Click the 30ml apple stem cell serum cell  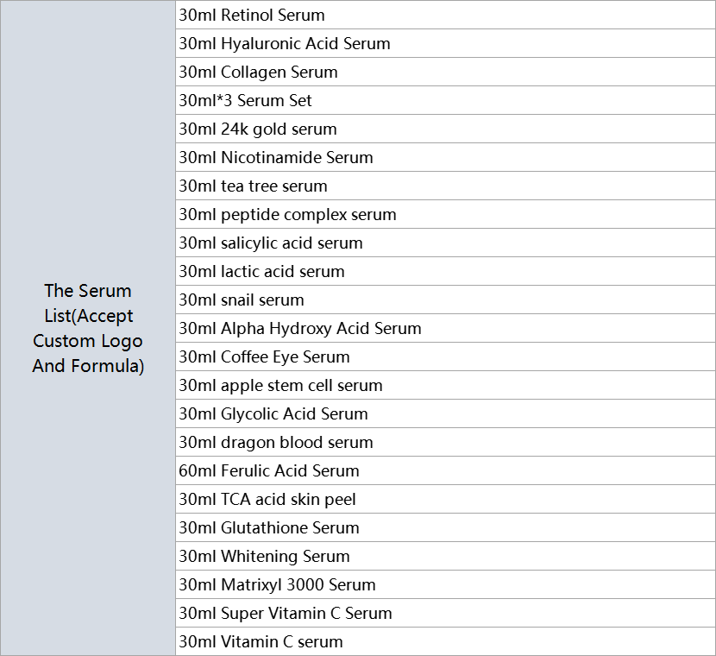[446, 385]
